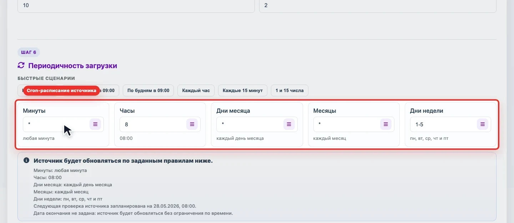514x223 pixels.
Task: Click the 08:00 hint under Часы
Action: (x=126, y=138)
